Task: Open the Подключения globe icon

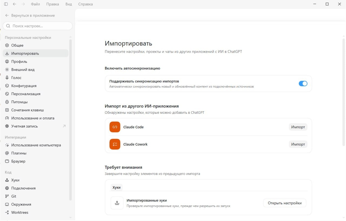Action: (7, 188)
